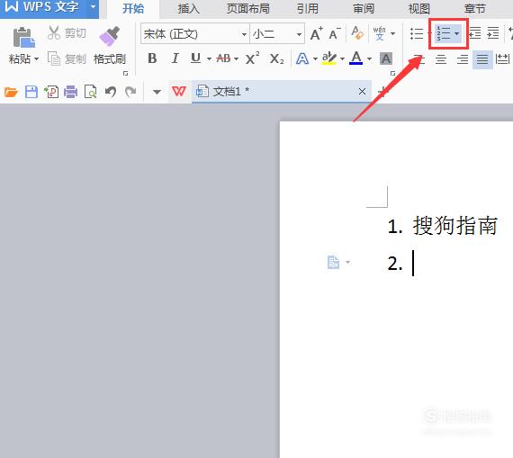Apply yellow text highlight color
Viewport: 513px width, 458px height.
coord(329,58)
